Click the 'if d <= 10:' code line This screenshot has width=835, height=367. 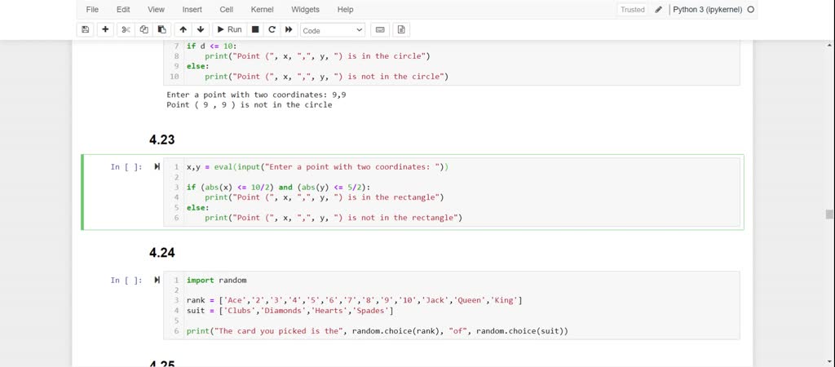coord(211,46)
